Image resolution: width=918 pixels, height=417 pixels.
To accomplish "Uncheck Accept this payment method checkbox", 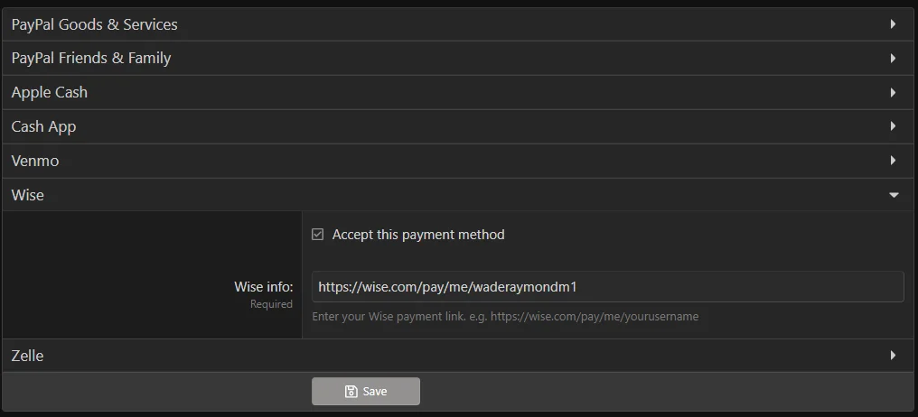I will coord(317,235).
